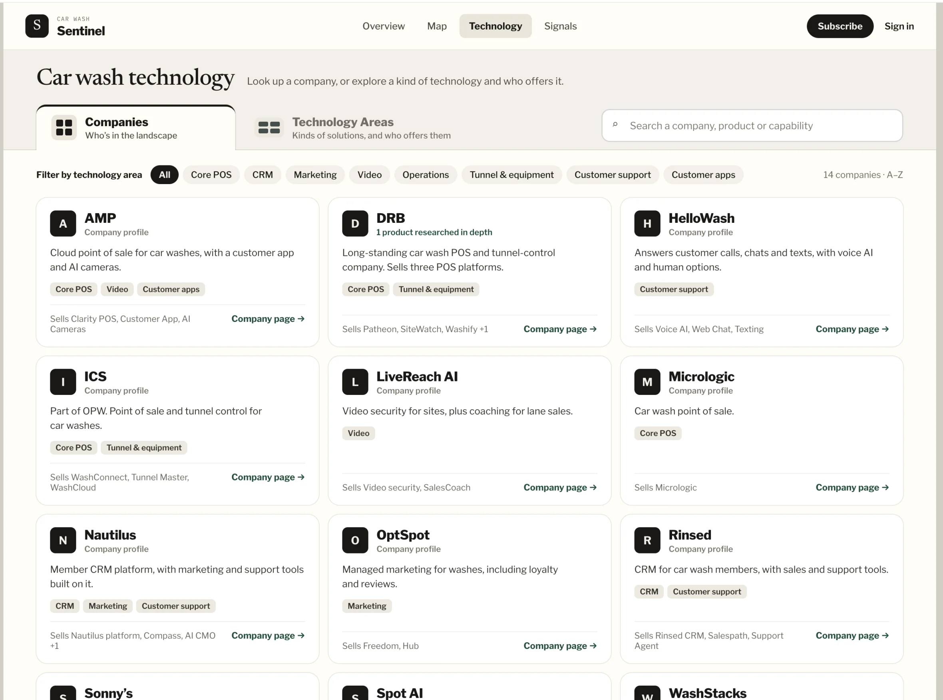The image size is (943, 700).
Task: Click the company search input field
Action: point(752,125)
